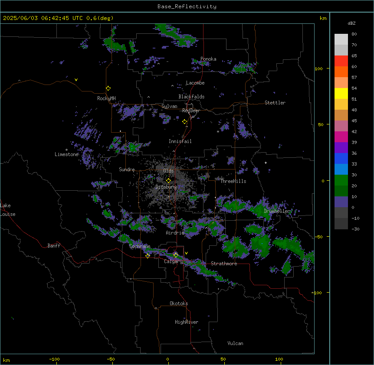Click the yellow diamond marker above Calgary label
374x365 pixels.
(x=176, y=255)
